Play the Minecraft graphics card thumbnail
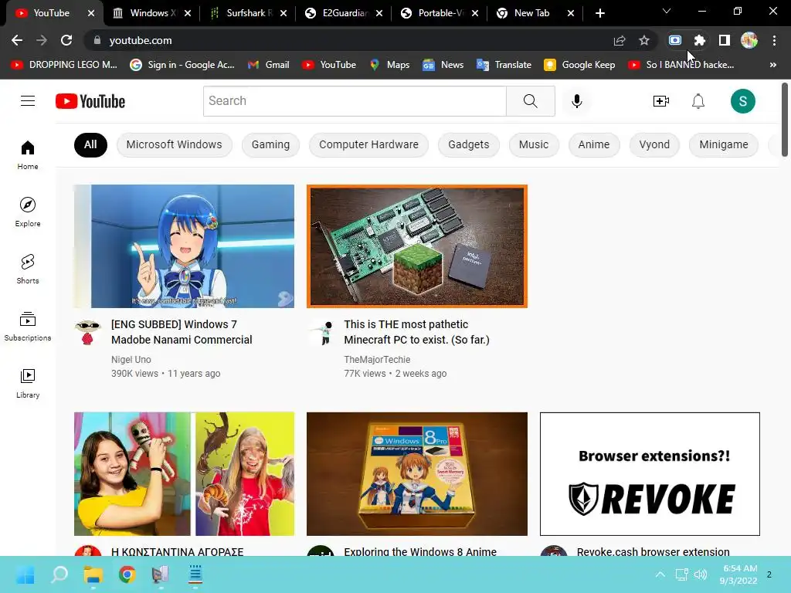Image resolution: width=791 pixels, height=593 pixels. [416, 246]
